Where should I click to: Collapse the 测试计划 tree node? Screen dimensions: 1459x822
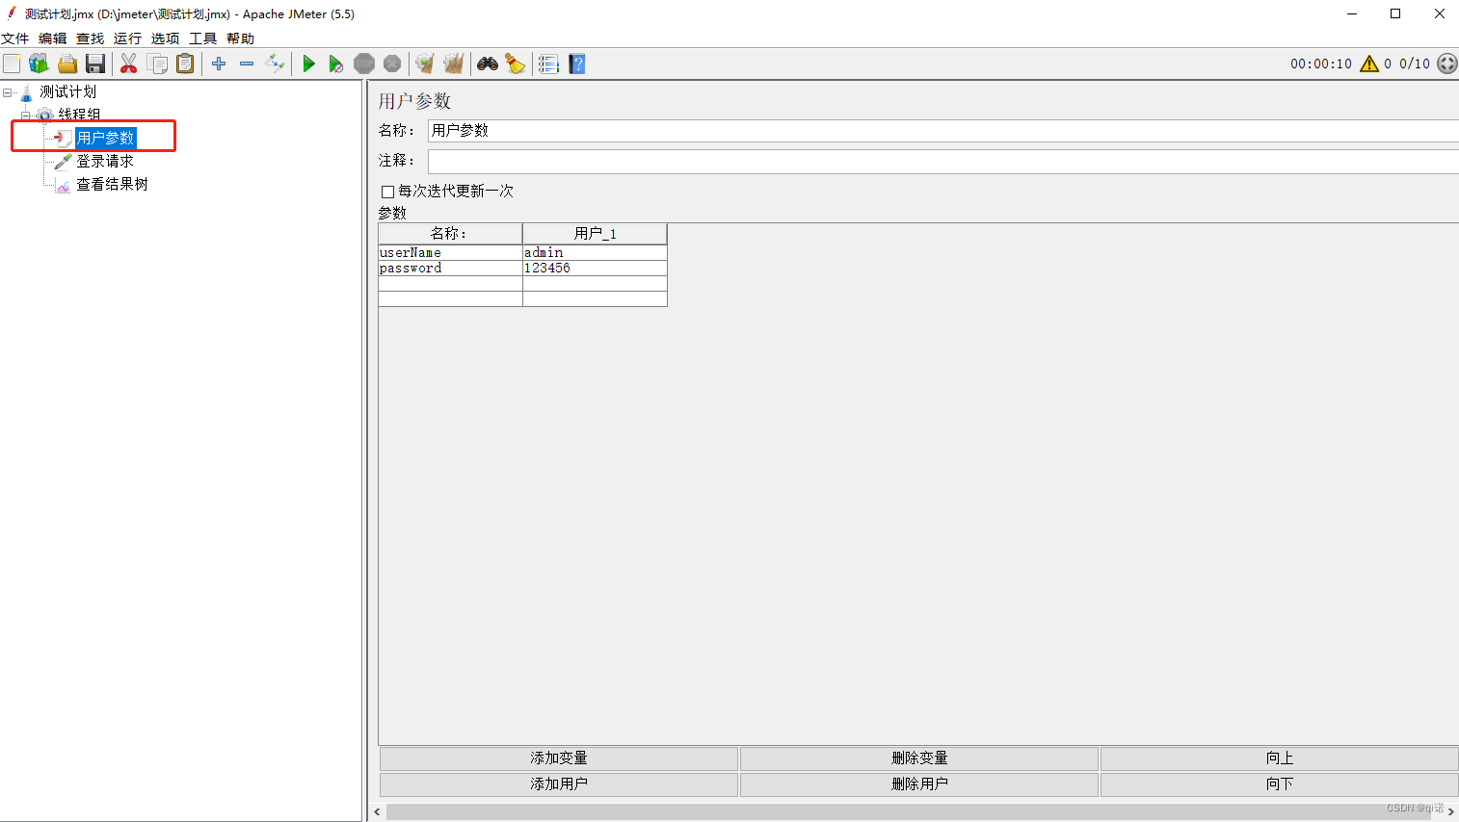[x=8, y=92]
